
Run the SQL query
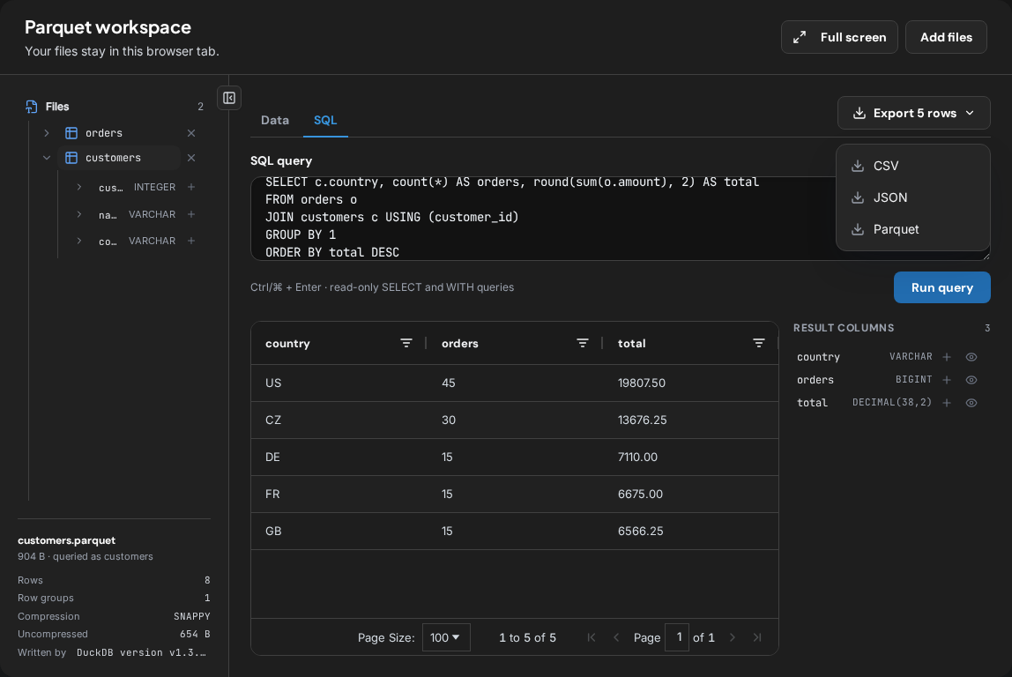coord(941,287)
